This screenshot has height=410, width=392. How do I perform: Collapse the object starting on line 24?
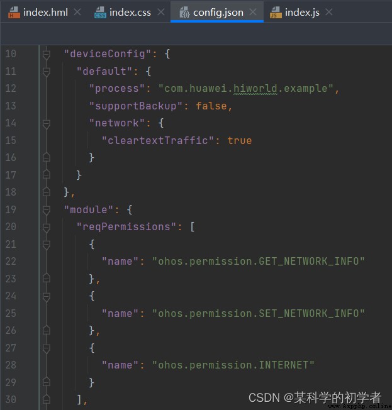(47, 297)
